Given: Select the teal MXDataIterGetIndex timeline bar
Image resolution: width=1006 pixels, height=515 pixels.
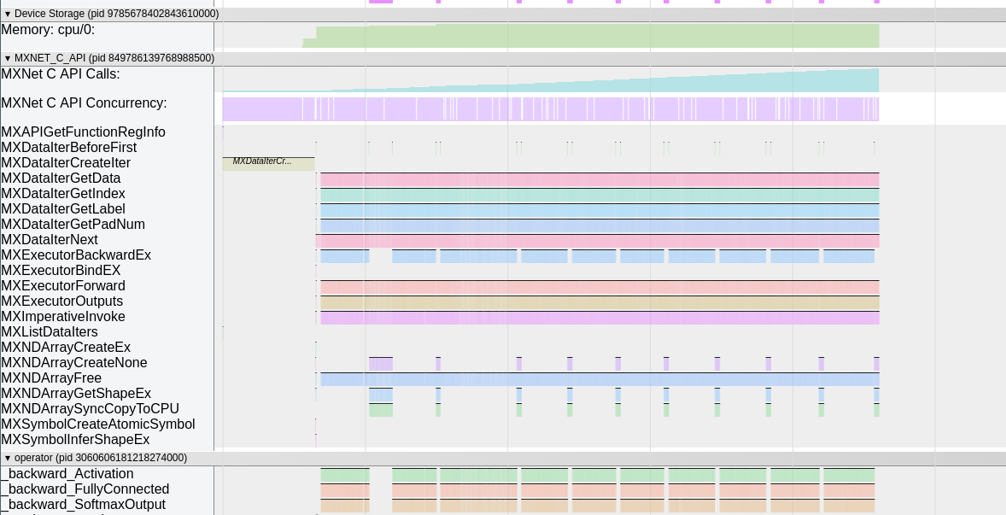Looking at the screenshot, I should tap(600, 195).
